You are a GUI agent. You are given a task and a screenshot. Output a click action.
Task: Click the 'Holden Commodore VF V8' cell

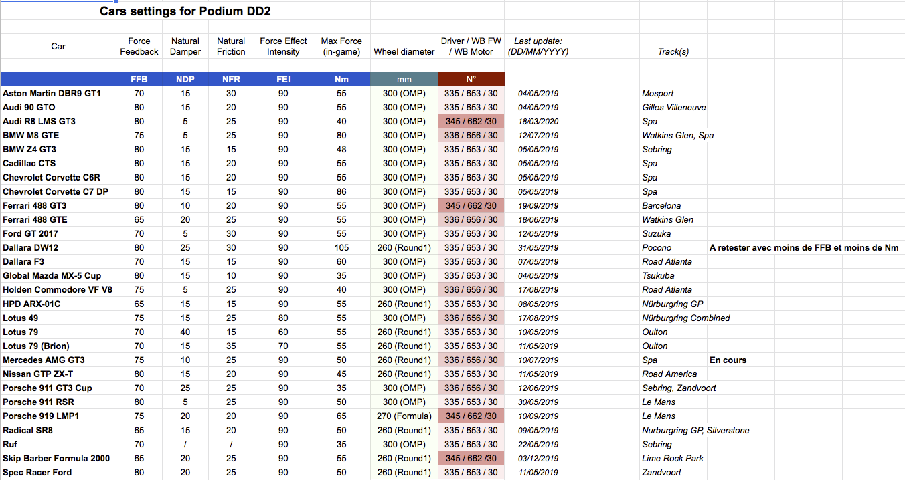58,289
